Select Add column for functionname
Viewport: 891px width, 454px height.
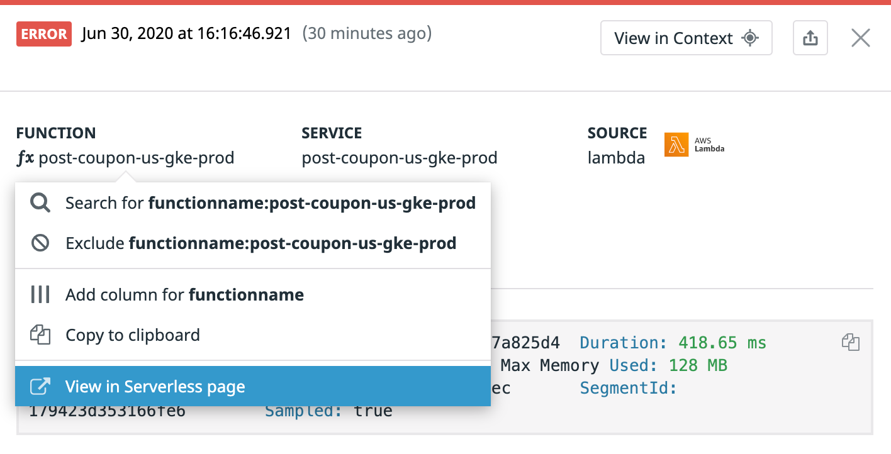coord(184,294)
